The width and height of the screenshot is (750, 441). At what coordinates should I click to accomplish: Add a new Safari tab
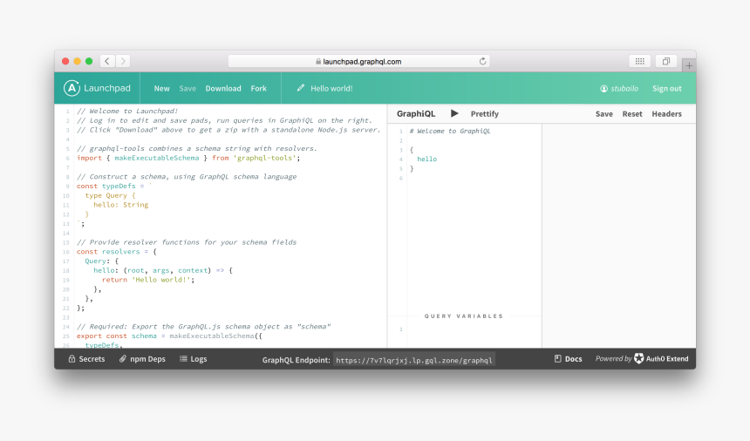click(689, 65)
